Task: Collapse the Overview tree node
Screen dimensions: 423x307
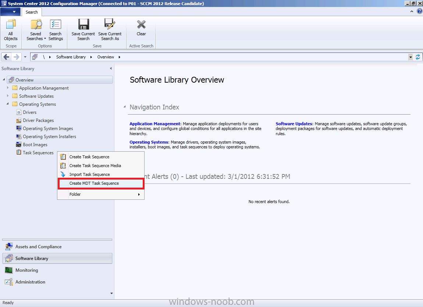Action: click(4, 79)
